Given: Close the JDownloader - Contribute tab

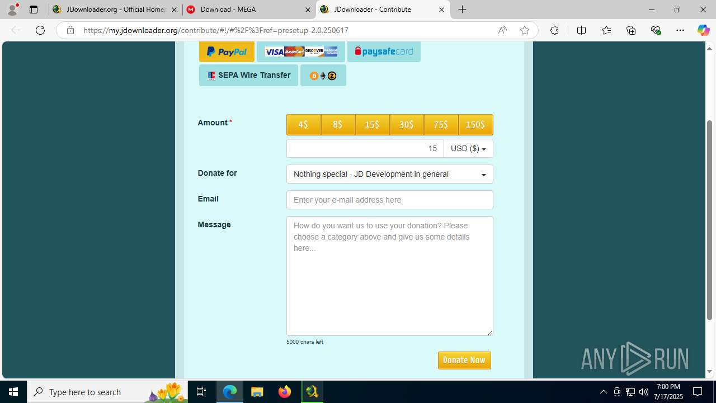Looking at the screenshot, I should point(441,10).
